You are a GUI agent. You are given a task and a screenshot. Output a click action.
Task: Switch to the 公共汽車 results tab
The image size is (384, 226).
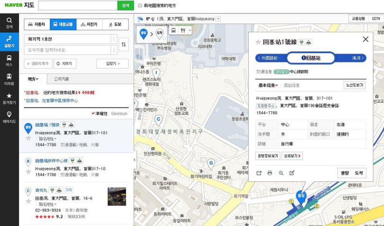pos(61,79)
